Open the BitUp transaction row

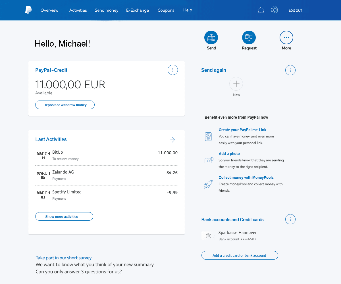[107, 155]
